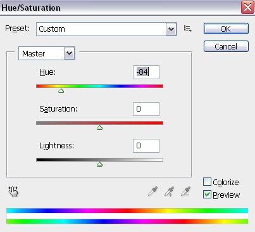Viewport: 255px width, 232px height.
Task: Select the eyedropper tool
Action: (153, 191)
